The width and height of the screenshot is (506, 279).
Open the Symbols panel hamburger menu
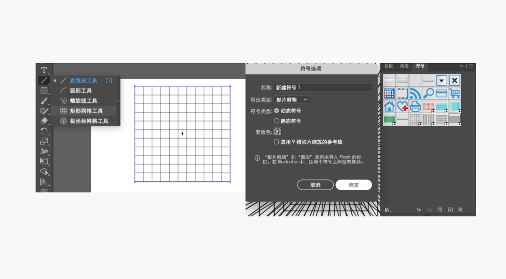point(471,66)
